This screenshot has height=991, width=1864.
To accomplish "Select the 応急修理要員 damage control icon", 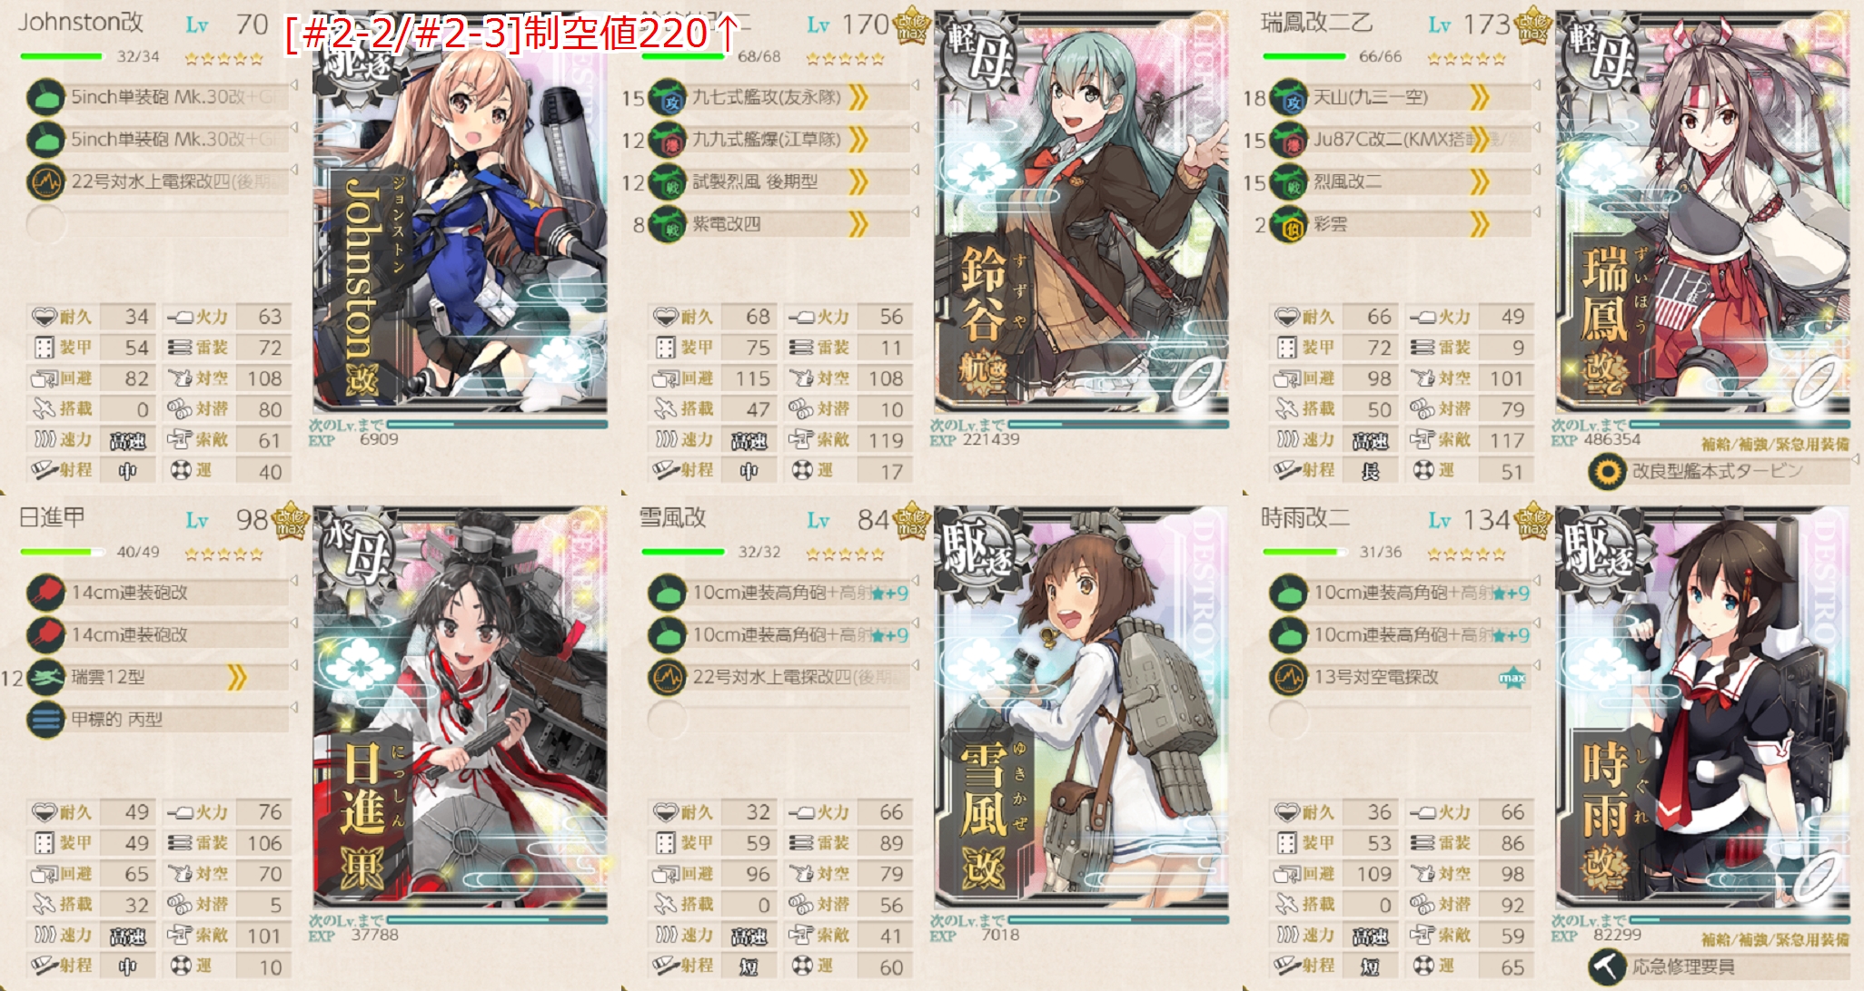I will click(1608, 966).
